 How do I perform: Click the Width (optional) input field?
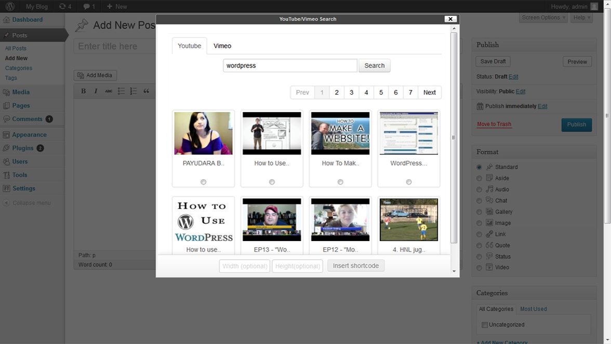coord(245,266)
